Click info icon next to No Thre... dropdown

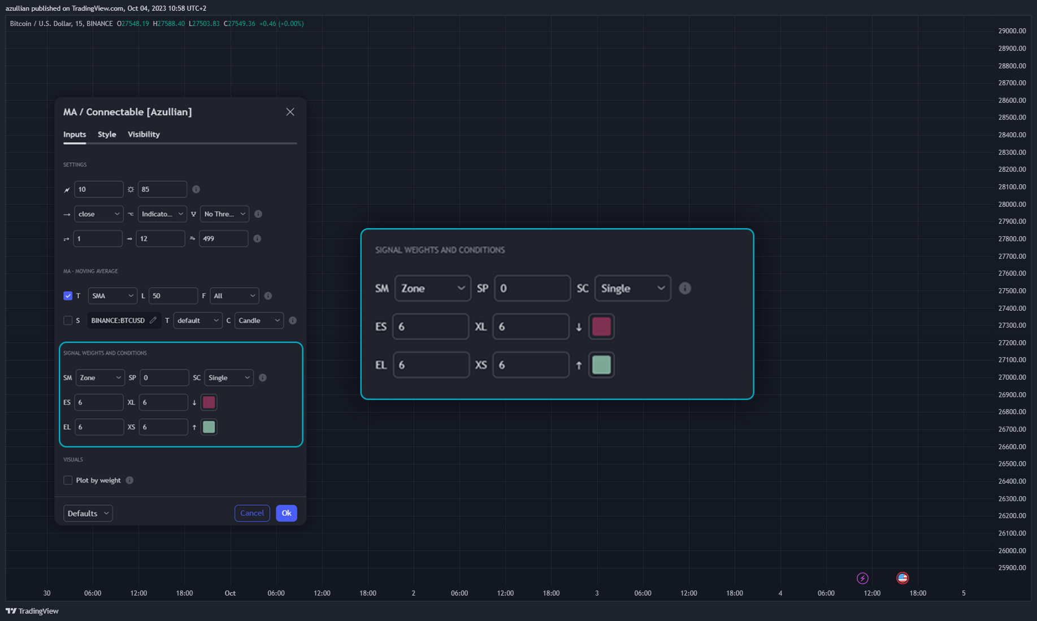coord(258,214)
